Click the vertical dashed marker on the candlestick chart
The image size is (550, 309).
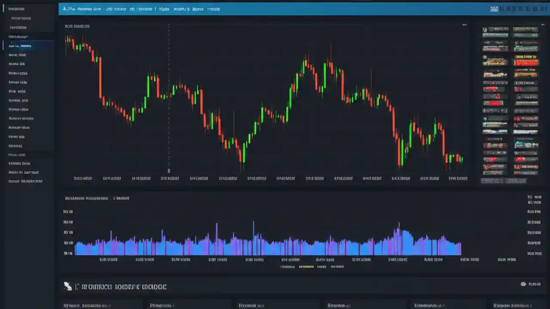tap(168, 99)
